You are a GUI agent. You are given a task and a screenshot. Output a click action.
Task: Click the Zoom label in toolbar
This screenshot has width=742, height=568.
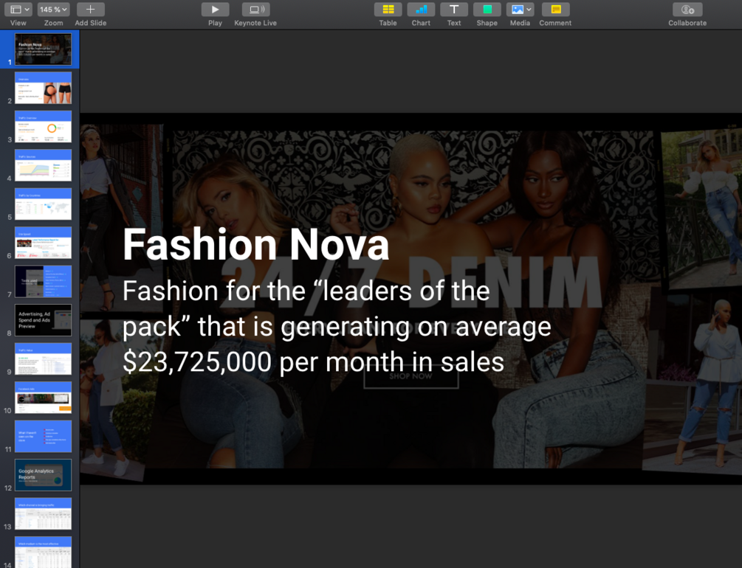click(x=53, y=23)
